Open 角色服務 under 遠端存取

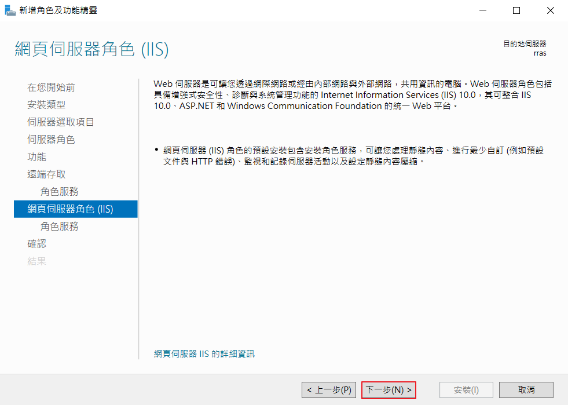click(x=60, y=191)
